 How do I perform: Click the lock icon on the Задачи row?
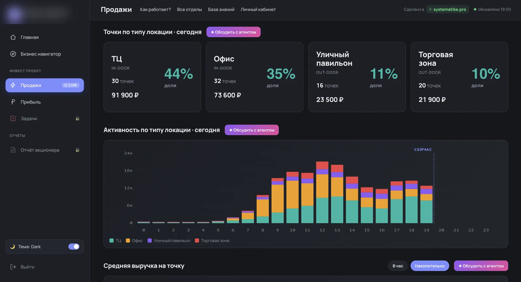point(77,119)
